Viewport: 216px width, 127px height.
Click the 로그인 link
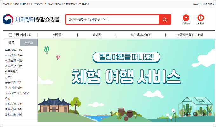[x=197, y=4]
